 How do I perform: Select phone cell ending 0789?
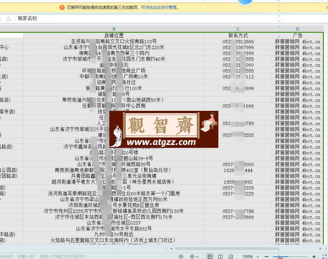(238, 123)
